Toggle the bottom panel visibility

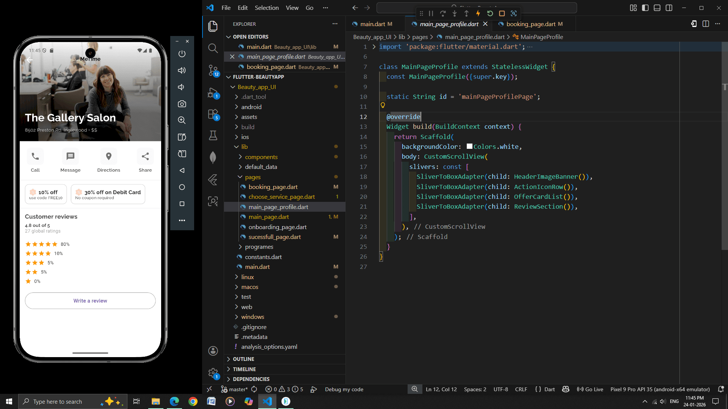click(657, 8)
